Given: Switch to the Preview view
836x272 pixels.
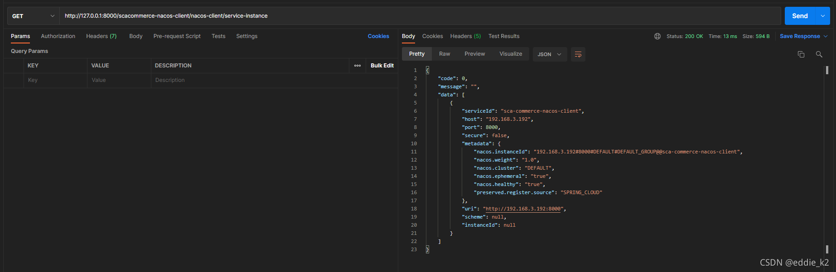Looking at the screenshot, I should [x=474, y=54].
